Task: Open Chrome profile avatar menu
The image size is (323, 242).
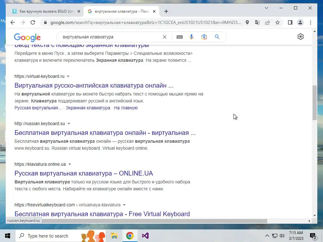Action: (x=300, y=22)
